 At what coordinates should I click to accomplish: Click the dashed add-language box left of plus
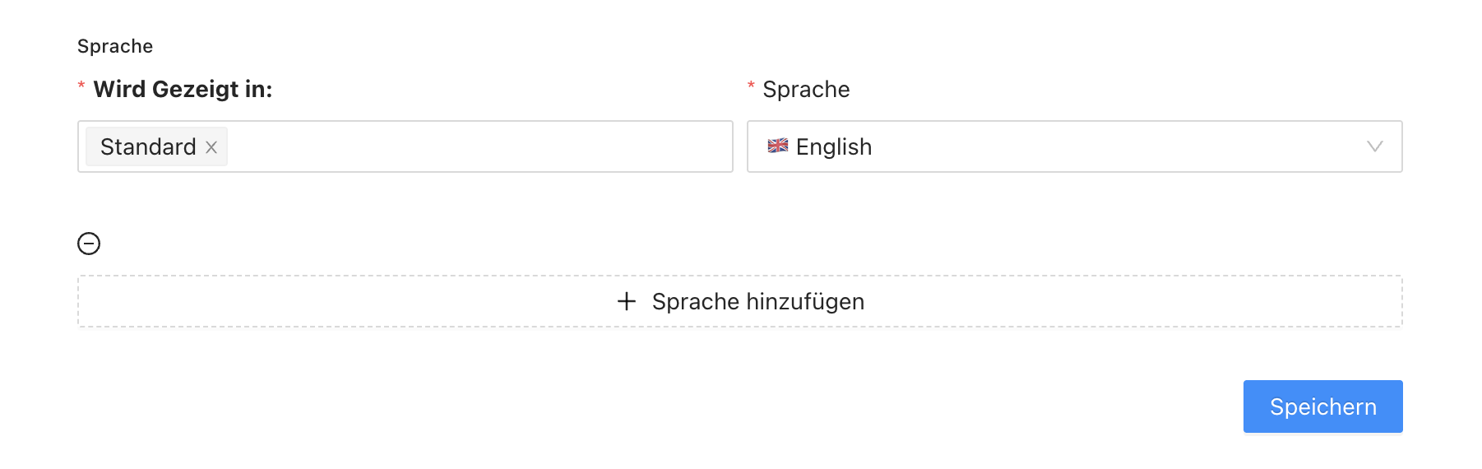[345, 301]
